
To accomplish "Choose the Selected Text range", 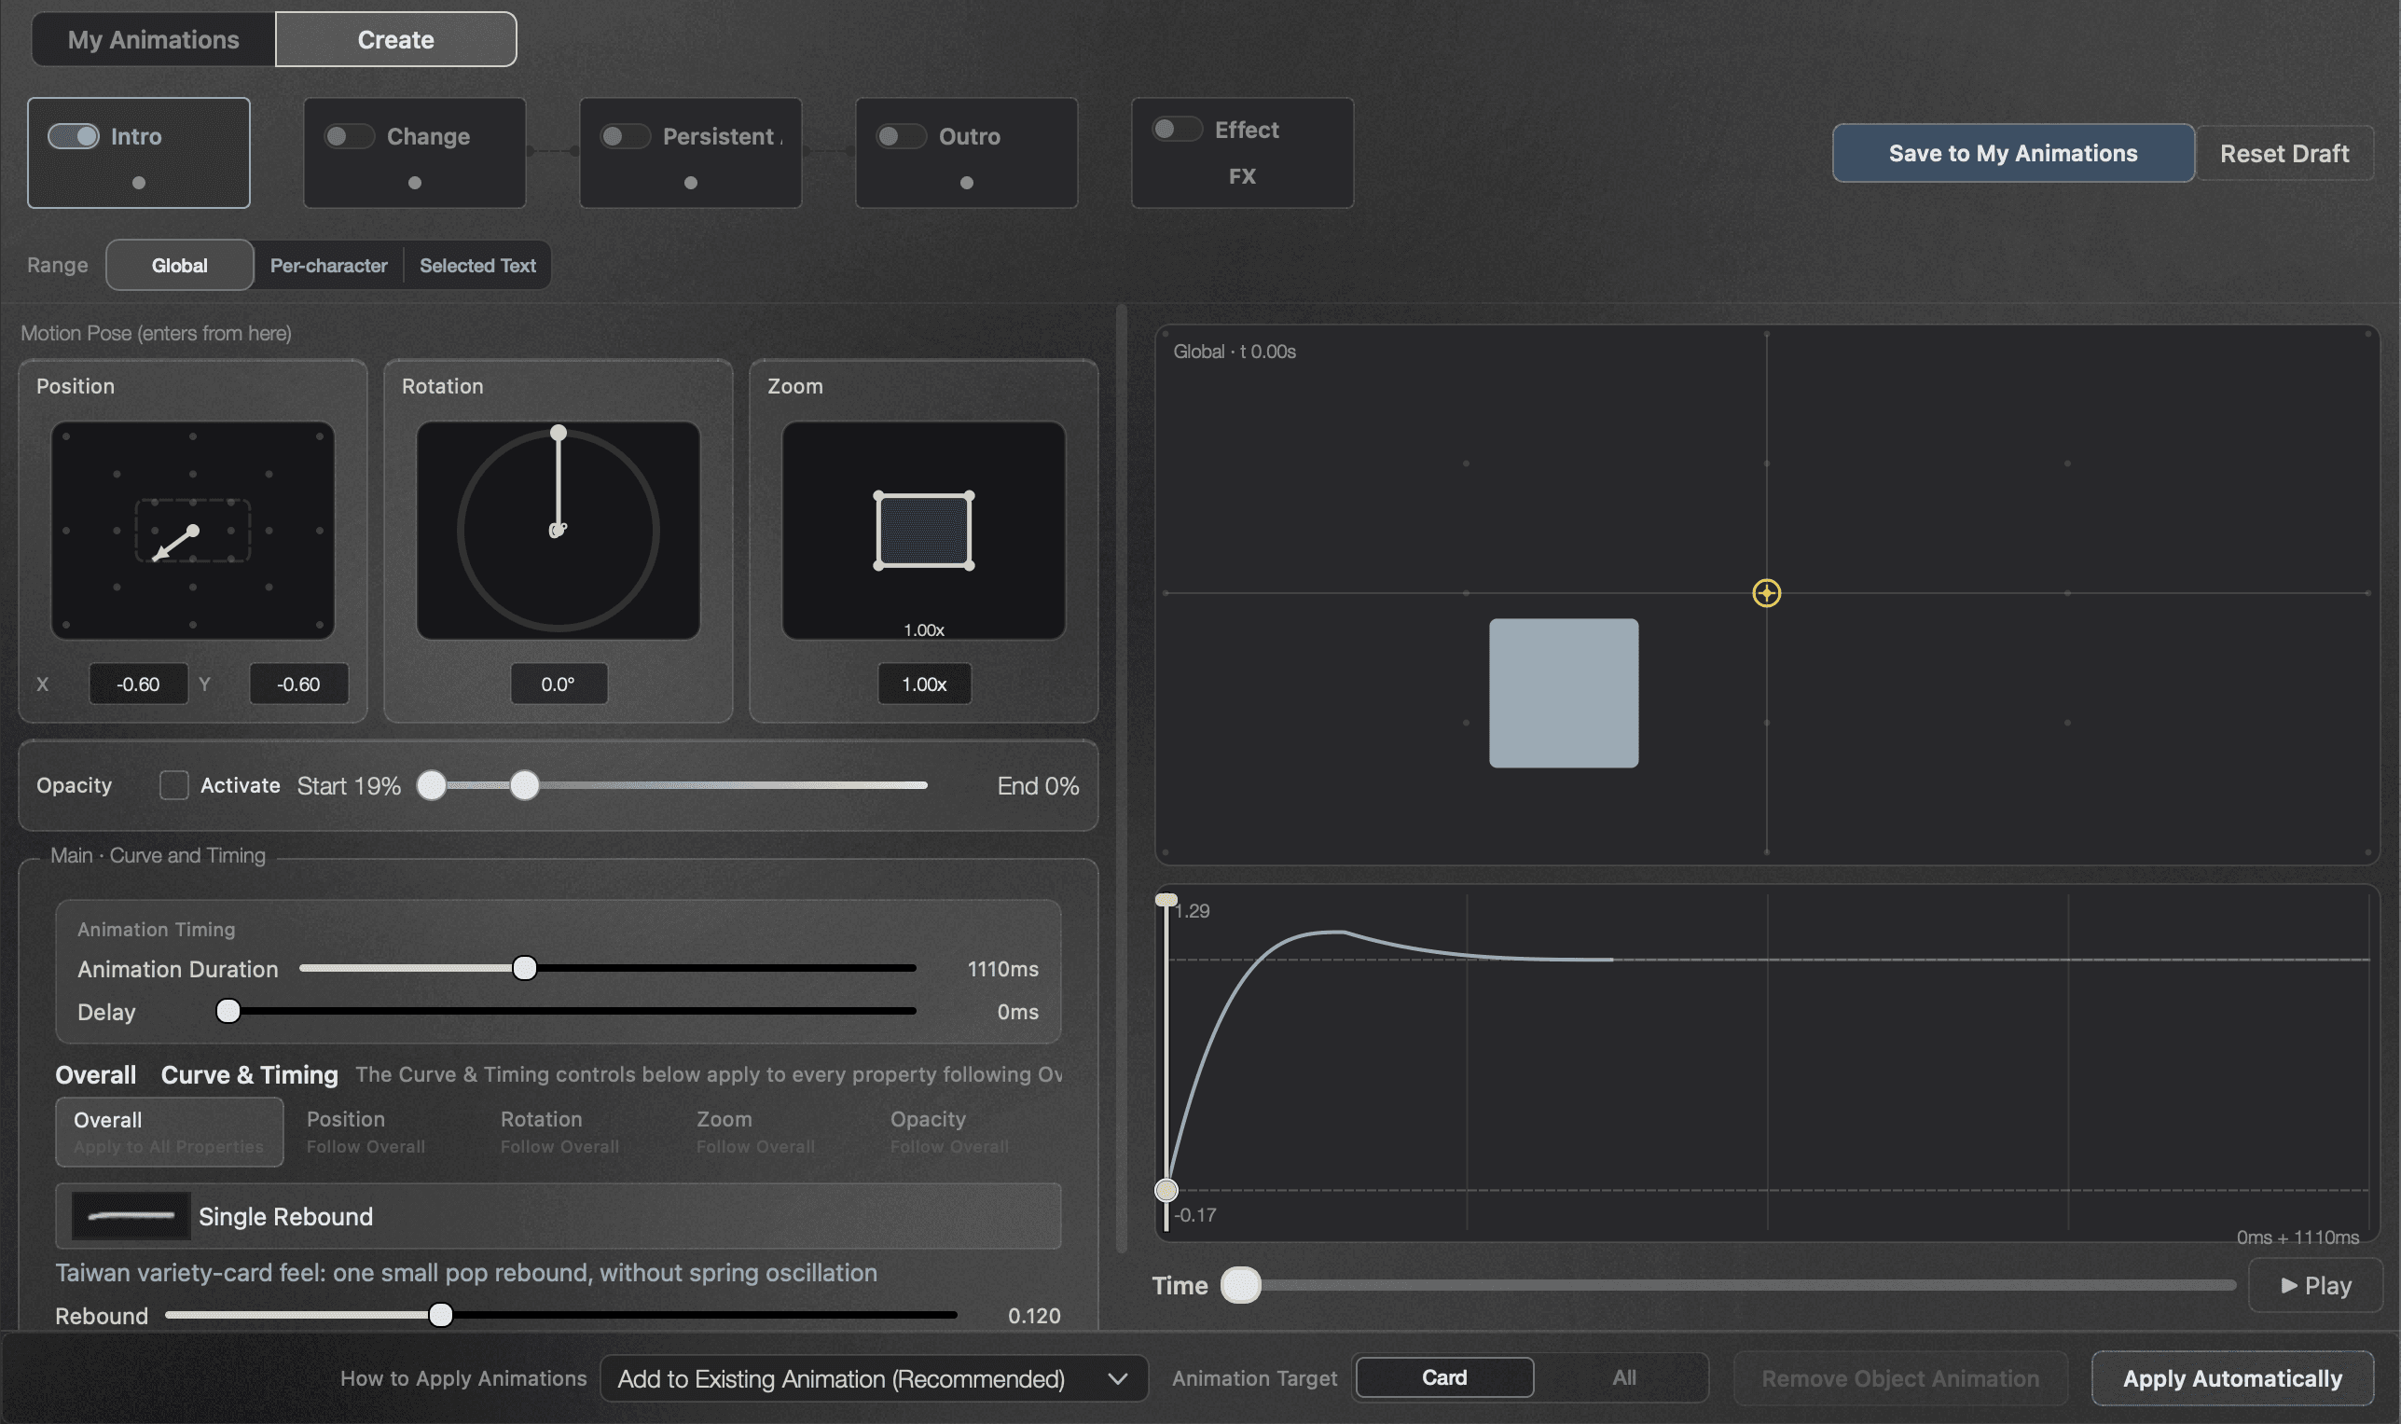I will point(477,265).
